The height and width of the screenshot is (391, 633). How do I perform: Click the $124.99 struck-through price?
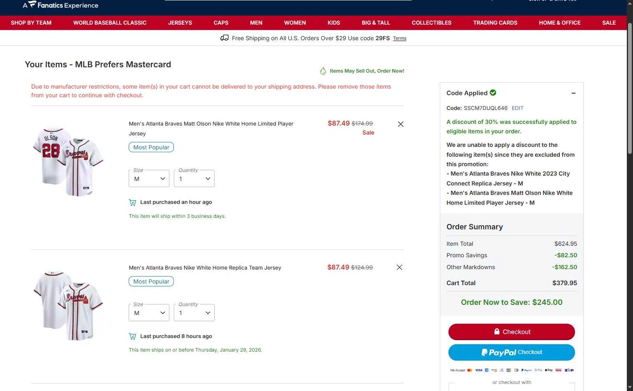click(362, 268)
